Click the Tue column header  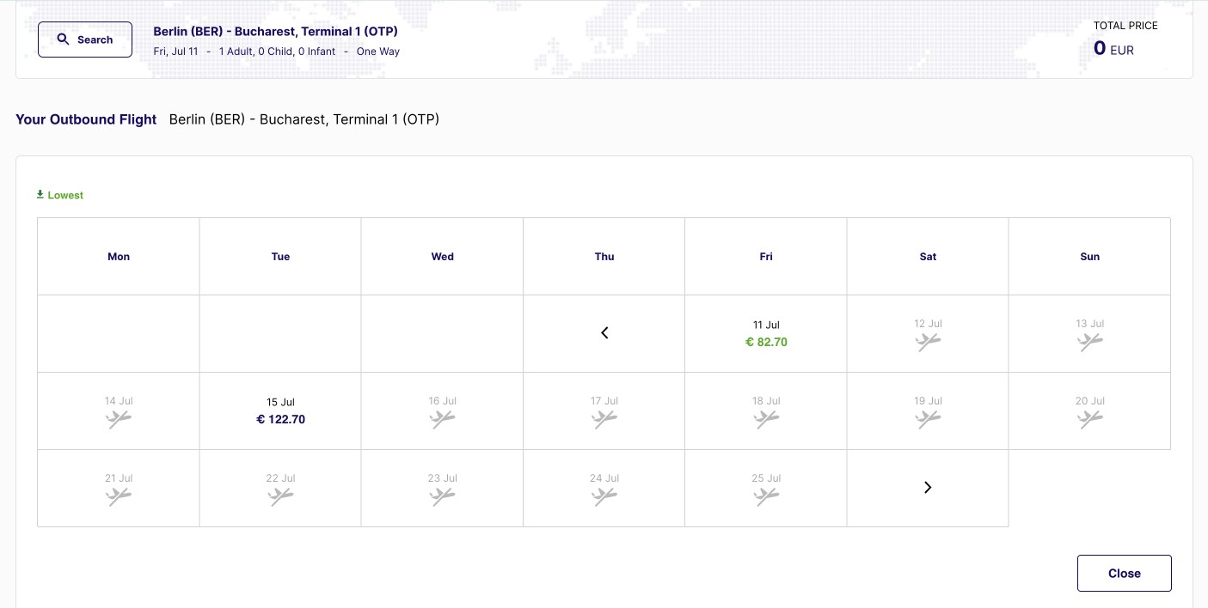pos(280,257)
